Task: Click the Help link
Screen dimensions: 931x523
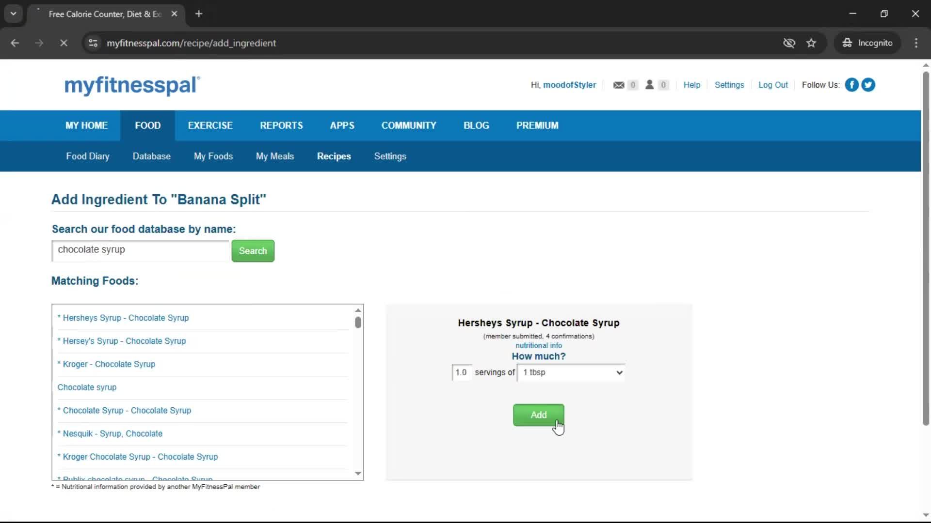Action: tap(692, 85)
